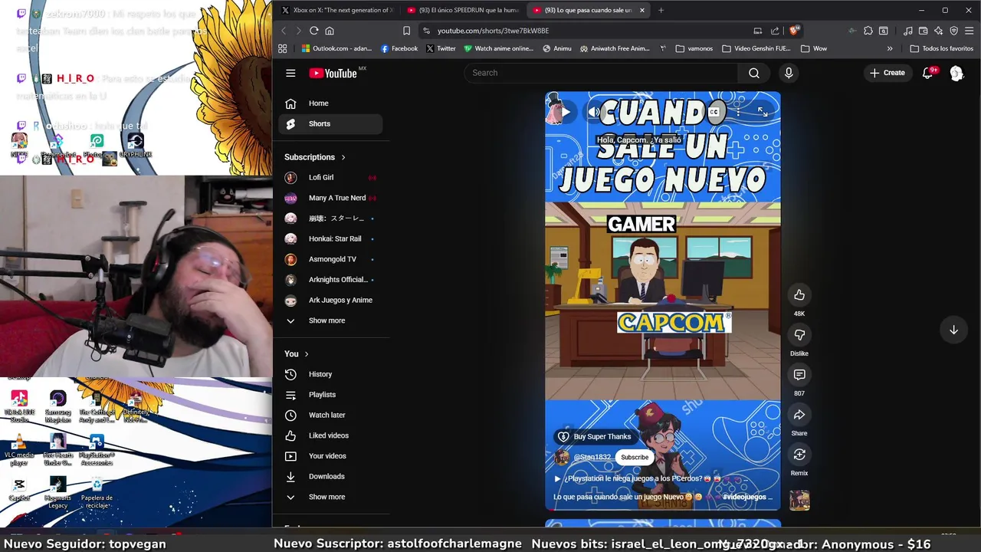Open the Brave Shields lion icon
Viewport: 981px width, 552px height.
(x=794, y=31)
